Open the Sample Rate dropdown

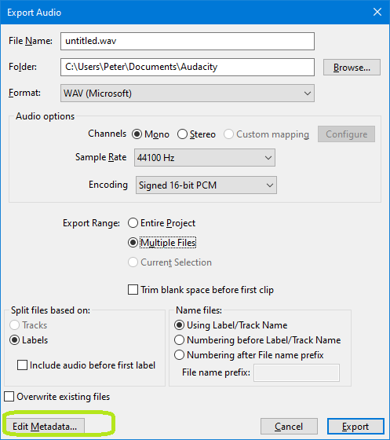point(205,158)
